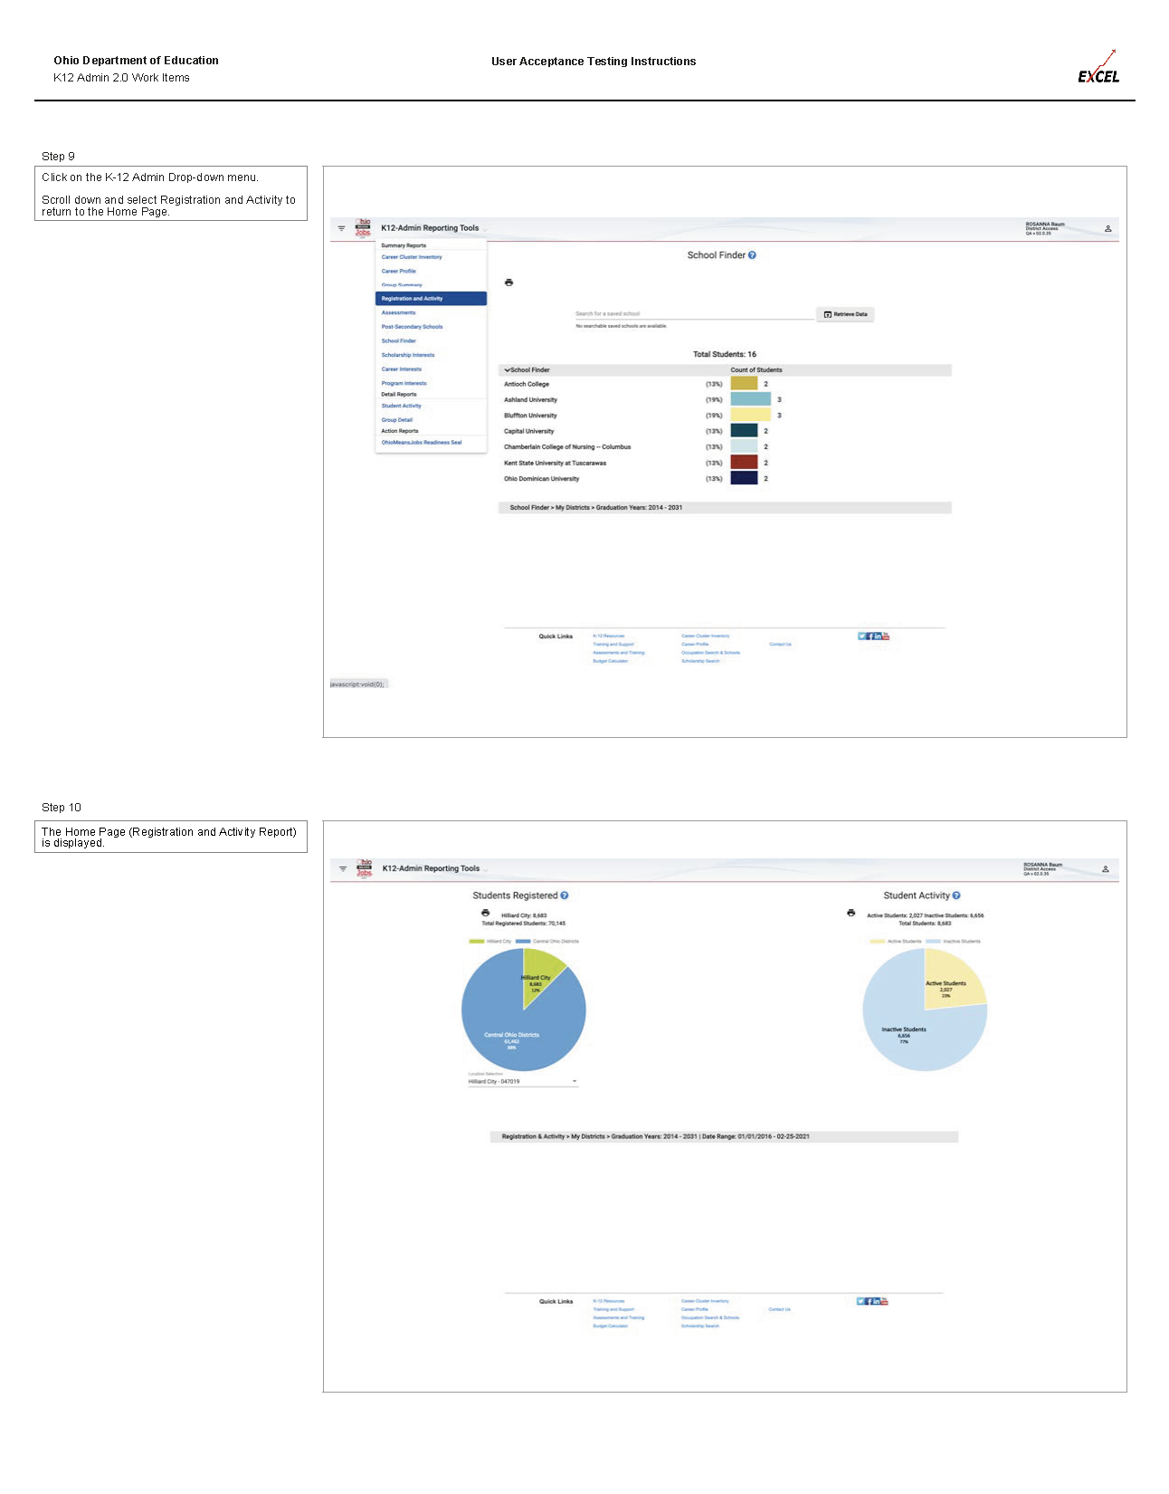Click the hamburger filter icon in the Step 10 screenshot

(x=343, y=868)
